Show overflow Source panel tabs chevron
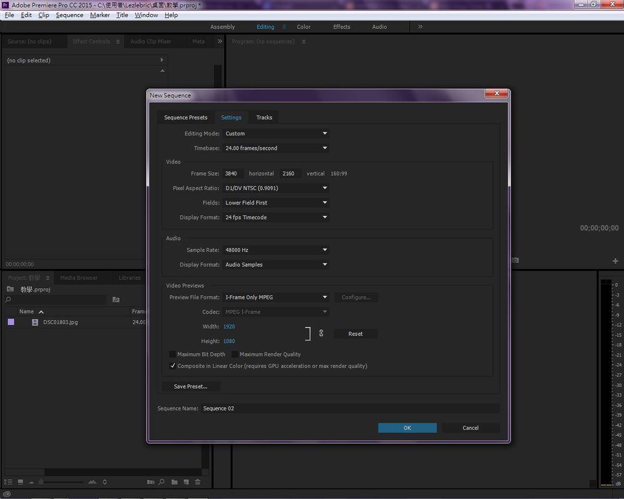Viewport: 624px width, 499px height. pos(220,41)
